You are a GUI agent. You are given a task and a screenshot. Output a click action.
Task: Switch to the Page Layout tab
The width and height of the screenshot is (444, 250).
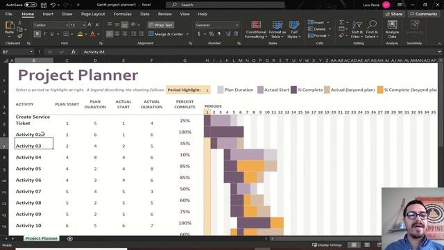(x=93, y=14)
